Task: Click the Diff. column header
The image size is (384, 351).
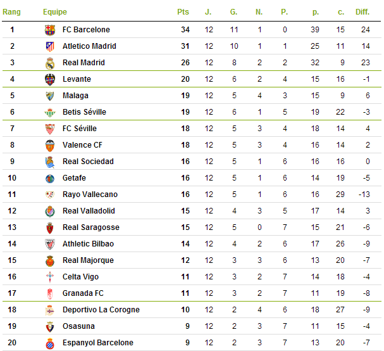Action: click(x=362, y=12)
